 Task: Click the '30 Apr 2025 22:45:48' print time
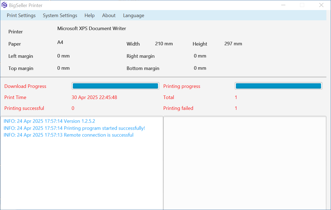[94, 97]
